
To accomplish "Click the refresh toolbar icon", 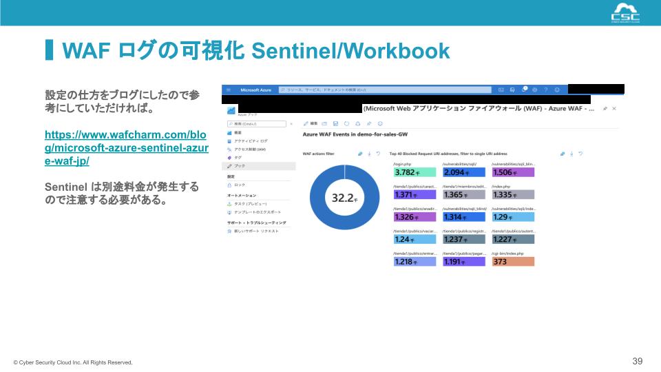I will pyautogui.click(x=346, y=123).
